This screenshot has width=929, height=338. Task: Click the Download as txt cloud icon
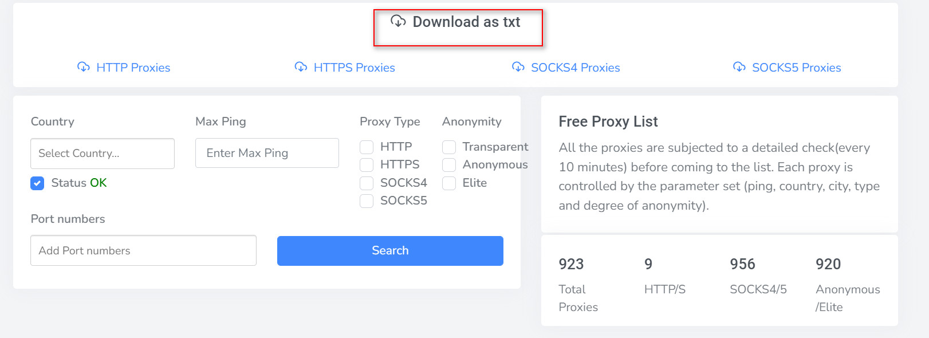[x=398, y=22]
